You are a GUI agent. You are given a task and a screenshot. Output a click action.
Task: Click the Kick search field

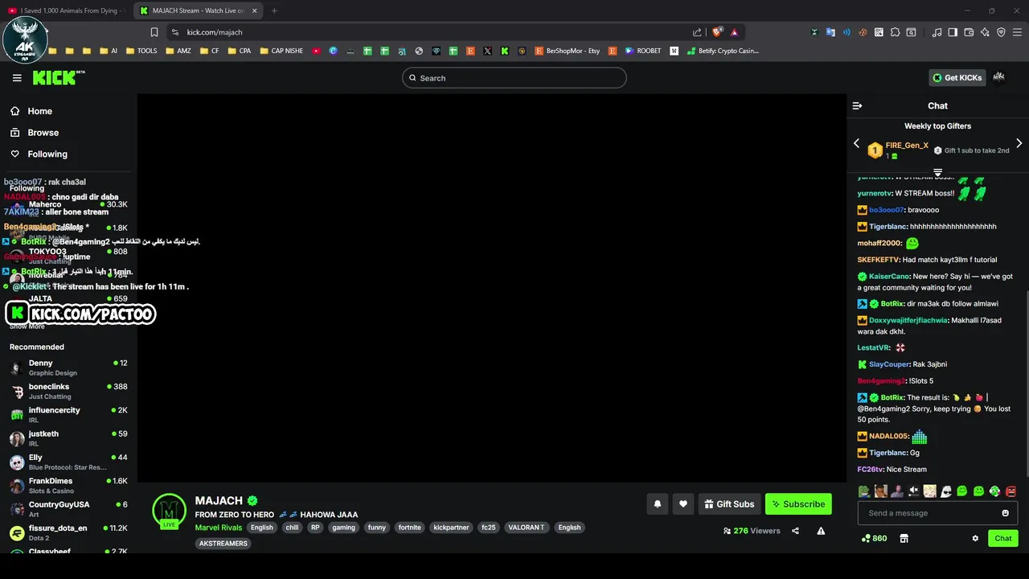514,78
